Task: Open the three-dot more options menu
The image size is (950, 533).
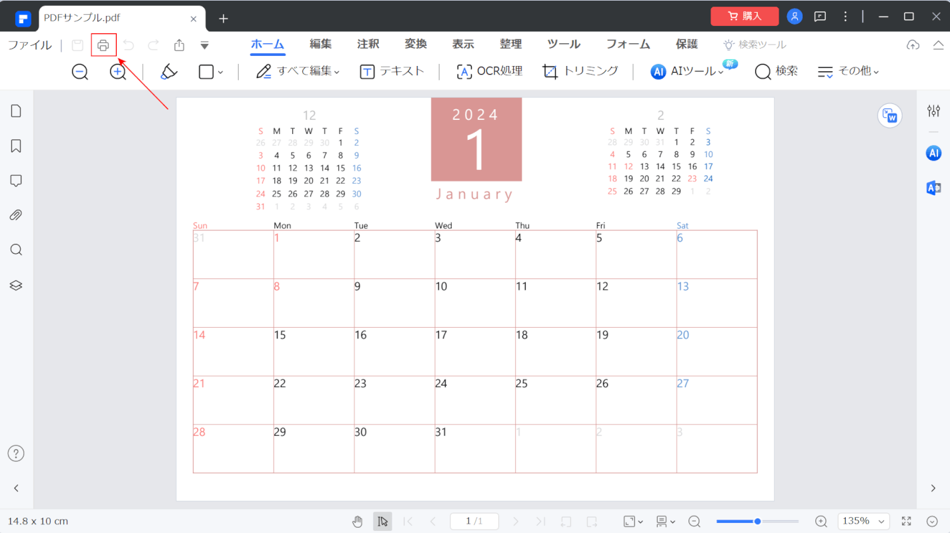Action: 846,17
